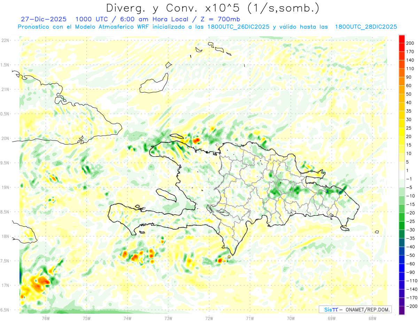
Task: Click the 19N latitude label
Action: pos(5,187)
